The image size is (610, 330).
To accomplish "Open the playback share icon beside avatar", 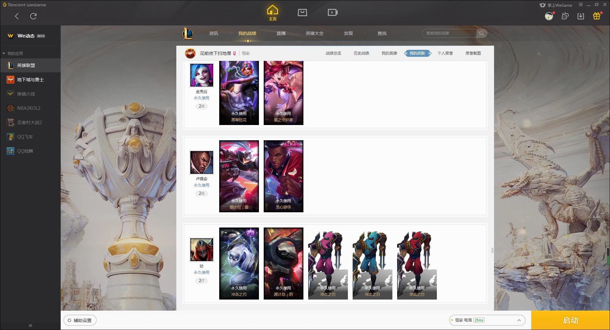I will (565, 16).
